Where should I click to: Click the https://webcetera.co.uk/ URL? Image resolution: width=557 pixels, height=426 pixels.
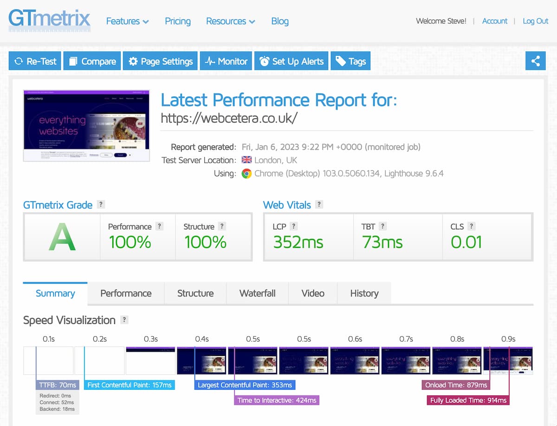229,118
